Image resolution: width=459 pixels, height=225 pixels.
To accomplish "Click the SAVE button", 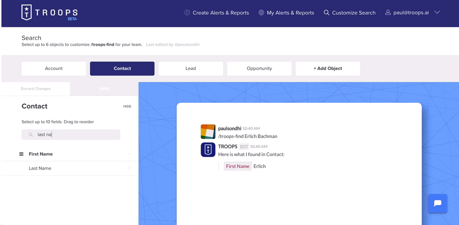I will click(104, 88).
